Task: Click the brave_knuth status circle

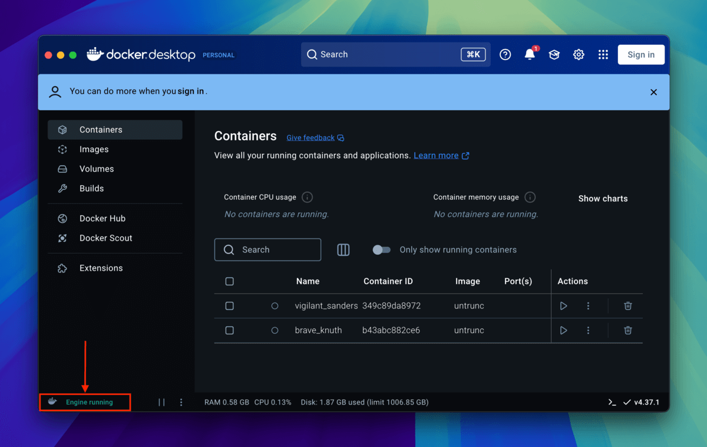Action: coord(275,330)
